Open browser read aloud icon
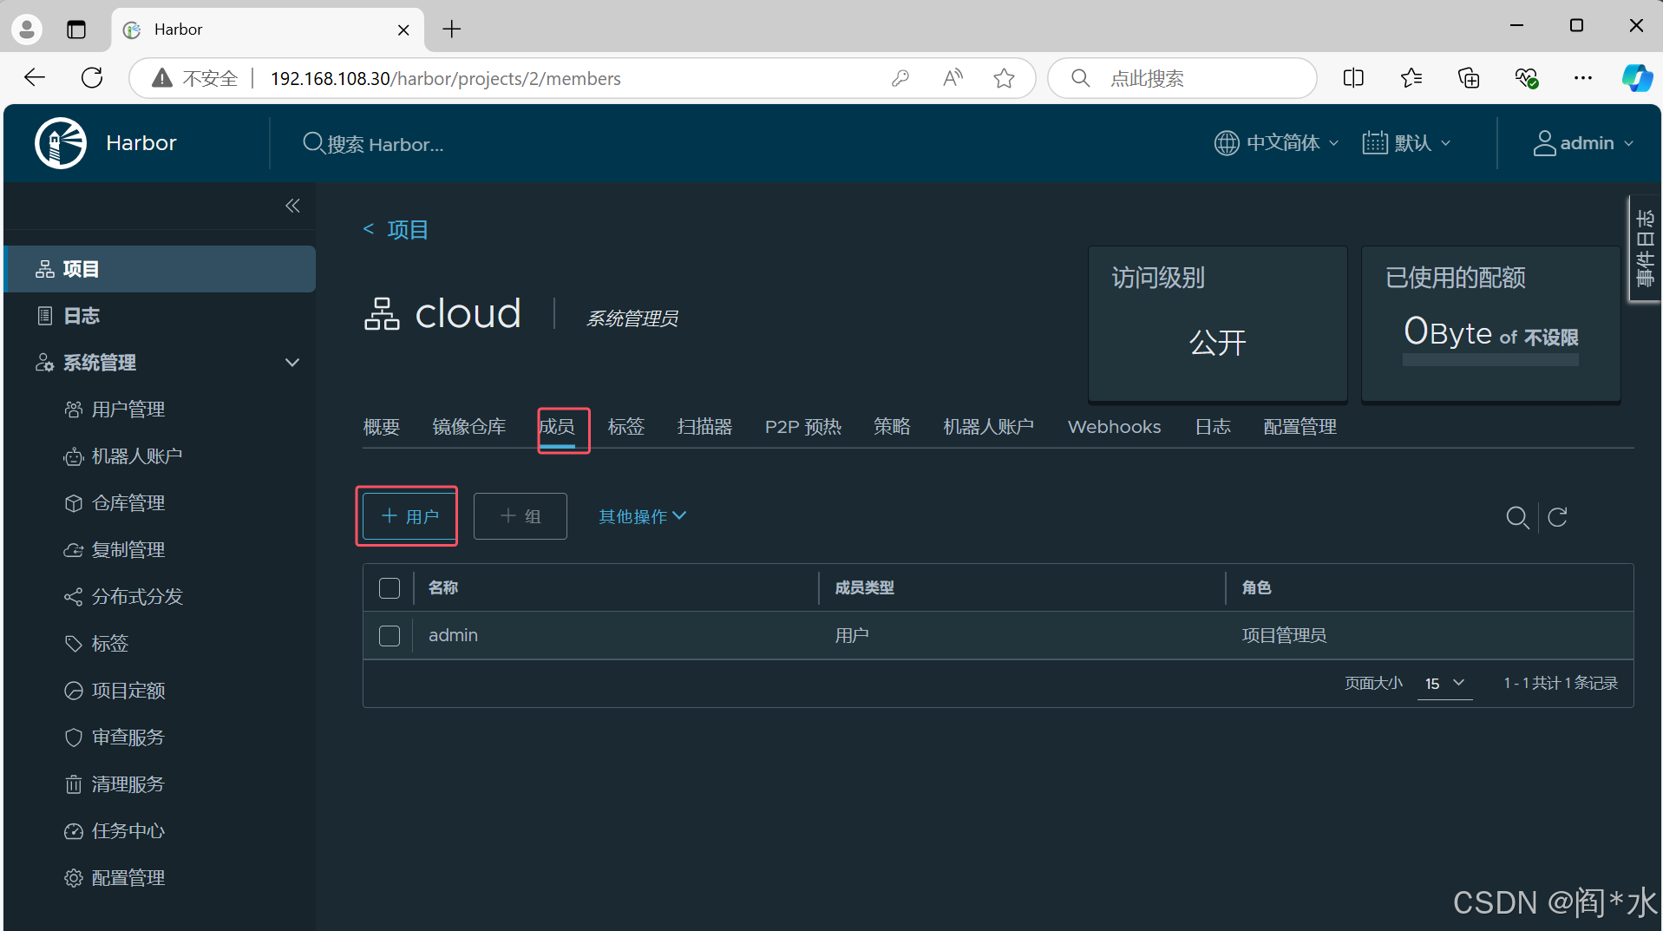Screen dimensions: 1663x931 953,78
